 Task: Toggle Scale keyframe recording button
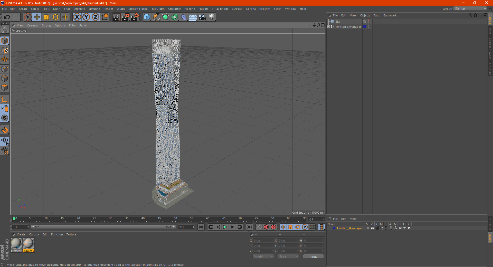(x=290, y=227)
